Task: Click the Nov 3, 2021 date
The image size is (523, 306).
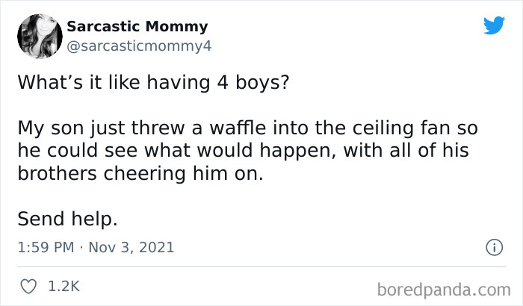Action: pyautogui.click(x=133, y=247)
